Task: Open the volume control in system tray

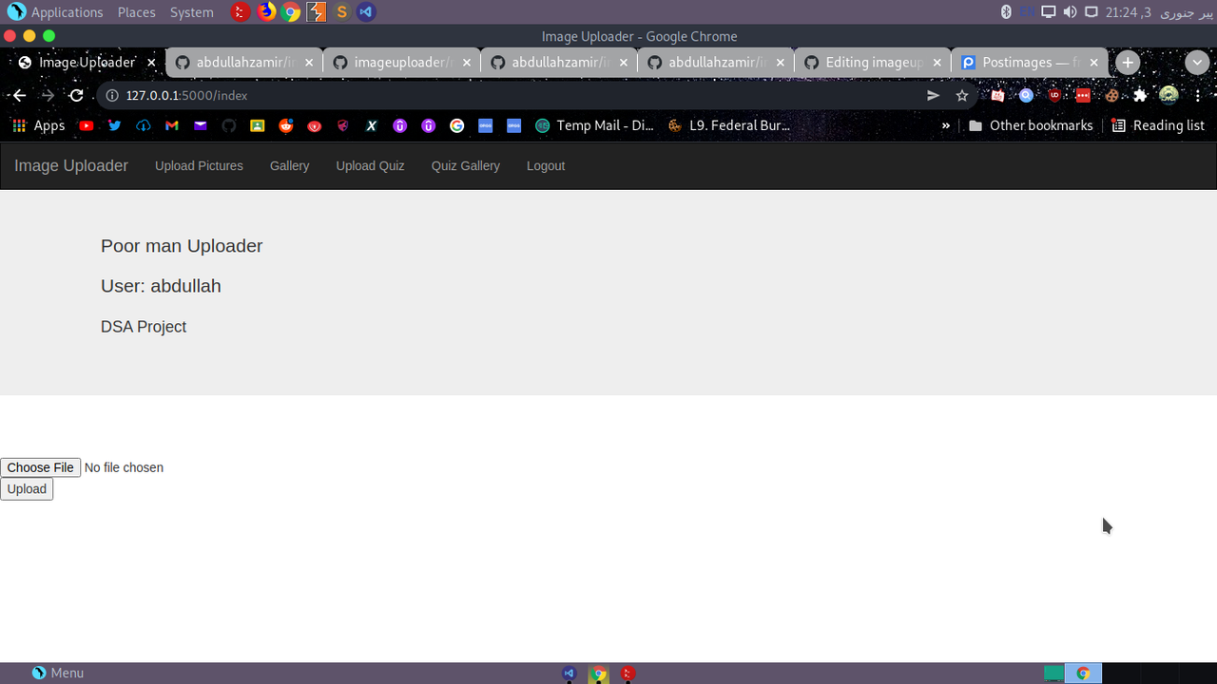Action: (1070, 11)
